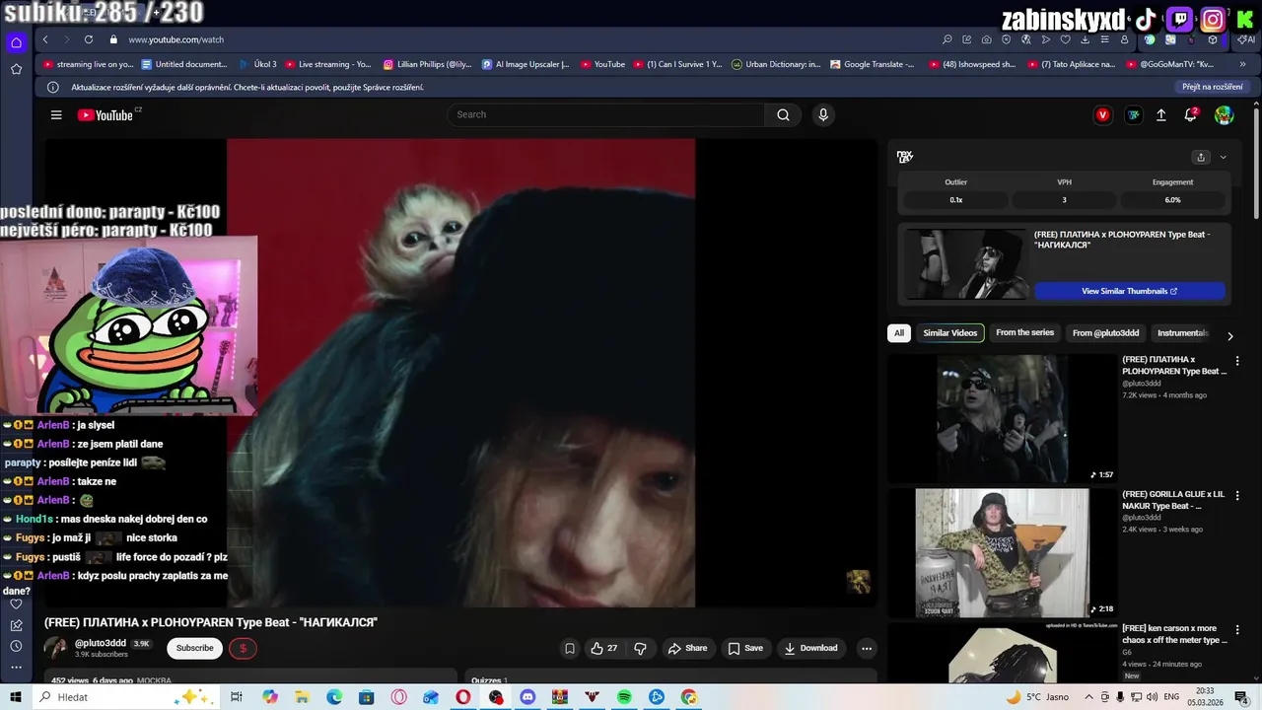Image resolution: width=1262 pixels, height=710 pixels.
Task: Click the bookmark icon left of like button
Action: [569, 648]
